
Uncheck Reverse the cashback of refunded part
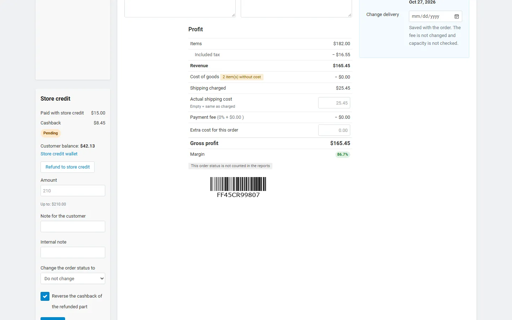pos(45,296)
